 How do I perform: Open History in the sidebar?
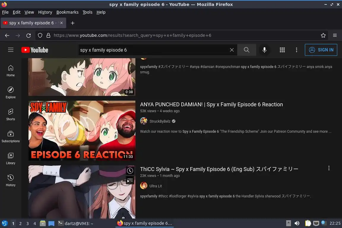click(x=10, y=181)
